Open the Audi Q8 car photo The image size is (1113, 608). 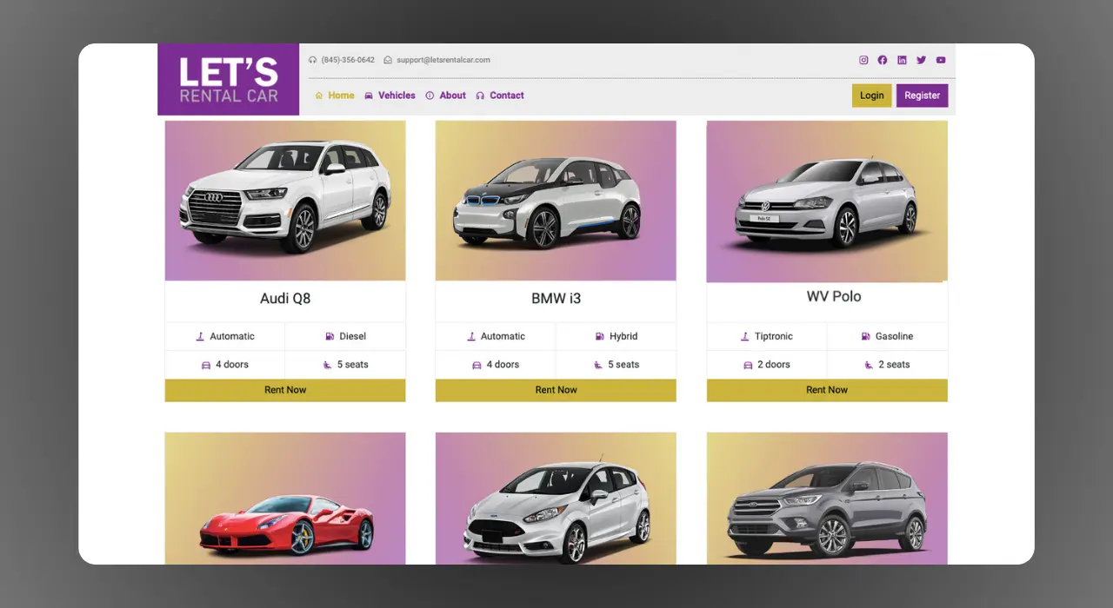coord(285,201)
